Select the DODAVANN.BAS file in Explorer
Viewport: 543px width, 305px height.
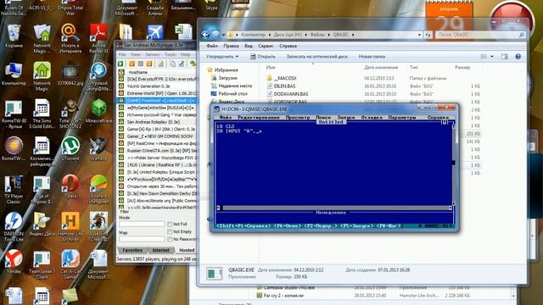coord(287,94)
